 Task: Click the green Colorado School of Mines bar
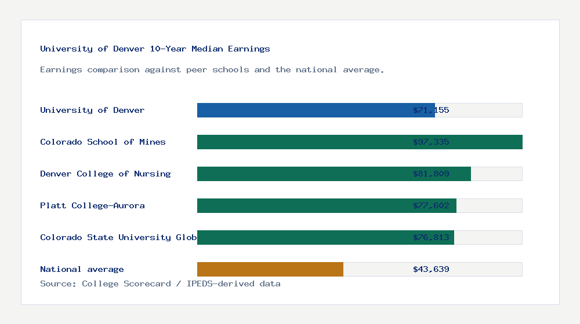tap(360, 142)
